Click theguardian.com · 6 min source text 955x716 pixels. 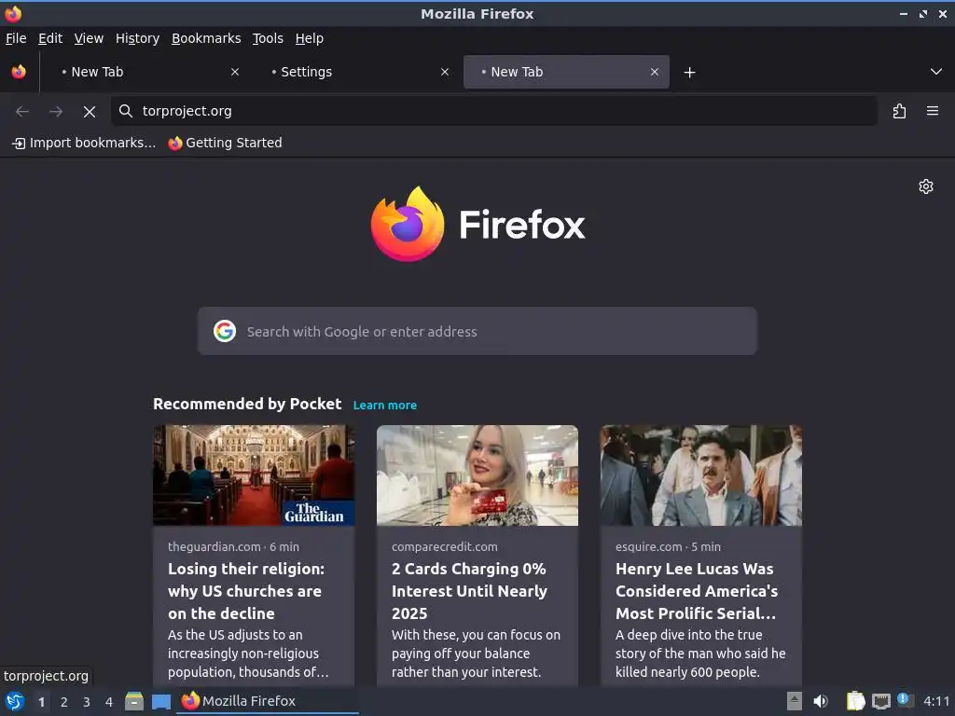pos(233,546)
